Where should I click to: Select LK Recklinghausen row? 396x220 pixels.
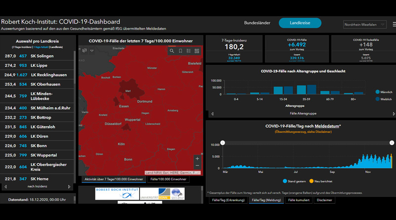pos(37,75)
